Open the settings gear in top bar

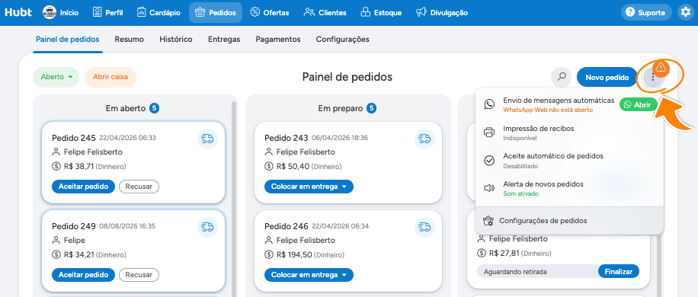[x=686, y=12]
